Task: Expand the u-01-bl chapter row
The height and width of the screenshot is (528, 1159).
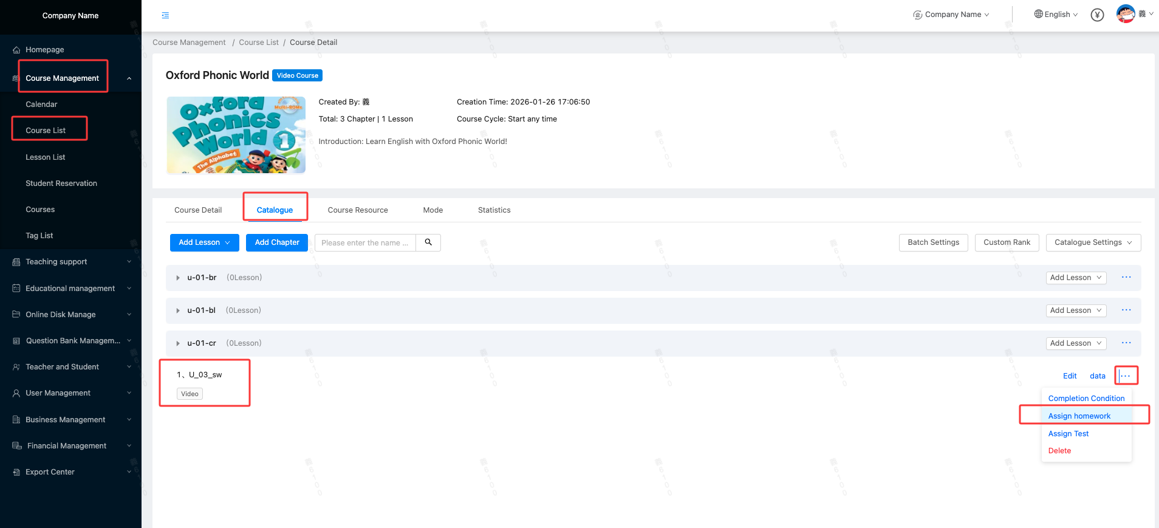Action: coord(178,310)
